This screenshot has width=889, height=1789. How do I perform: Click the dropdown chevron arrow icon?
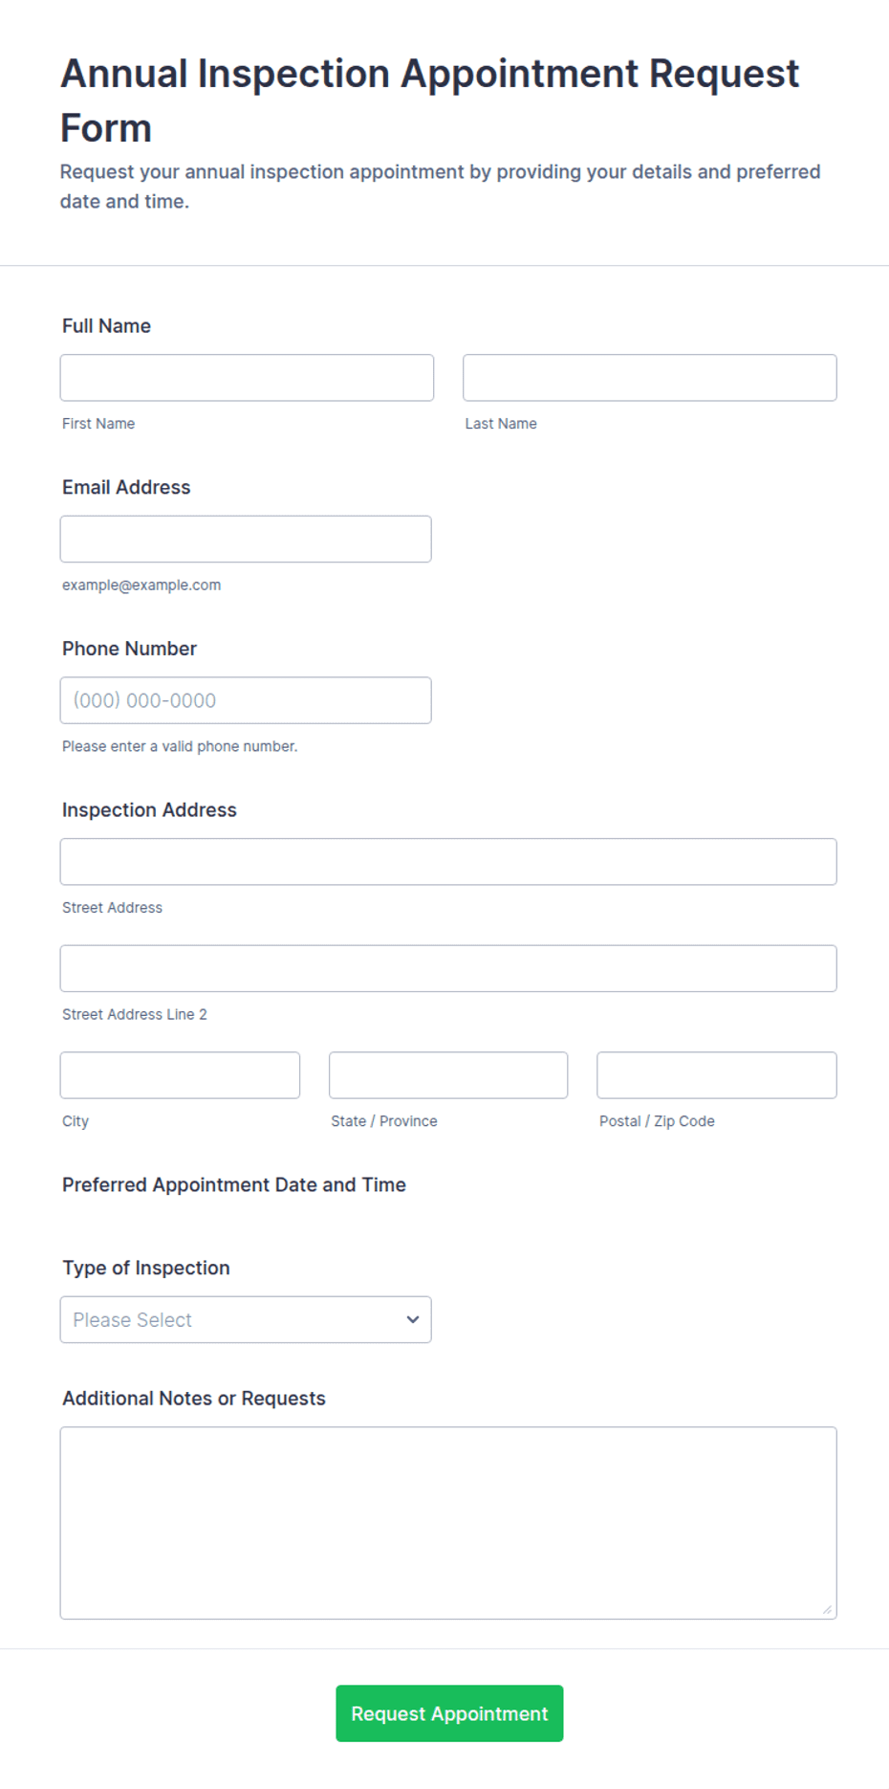pyautogui.click(x=413, y=1319)
